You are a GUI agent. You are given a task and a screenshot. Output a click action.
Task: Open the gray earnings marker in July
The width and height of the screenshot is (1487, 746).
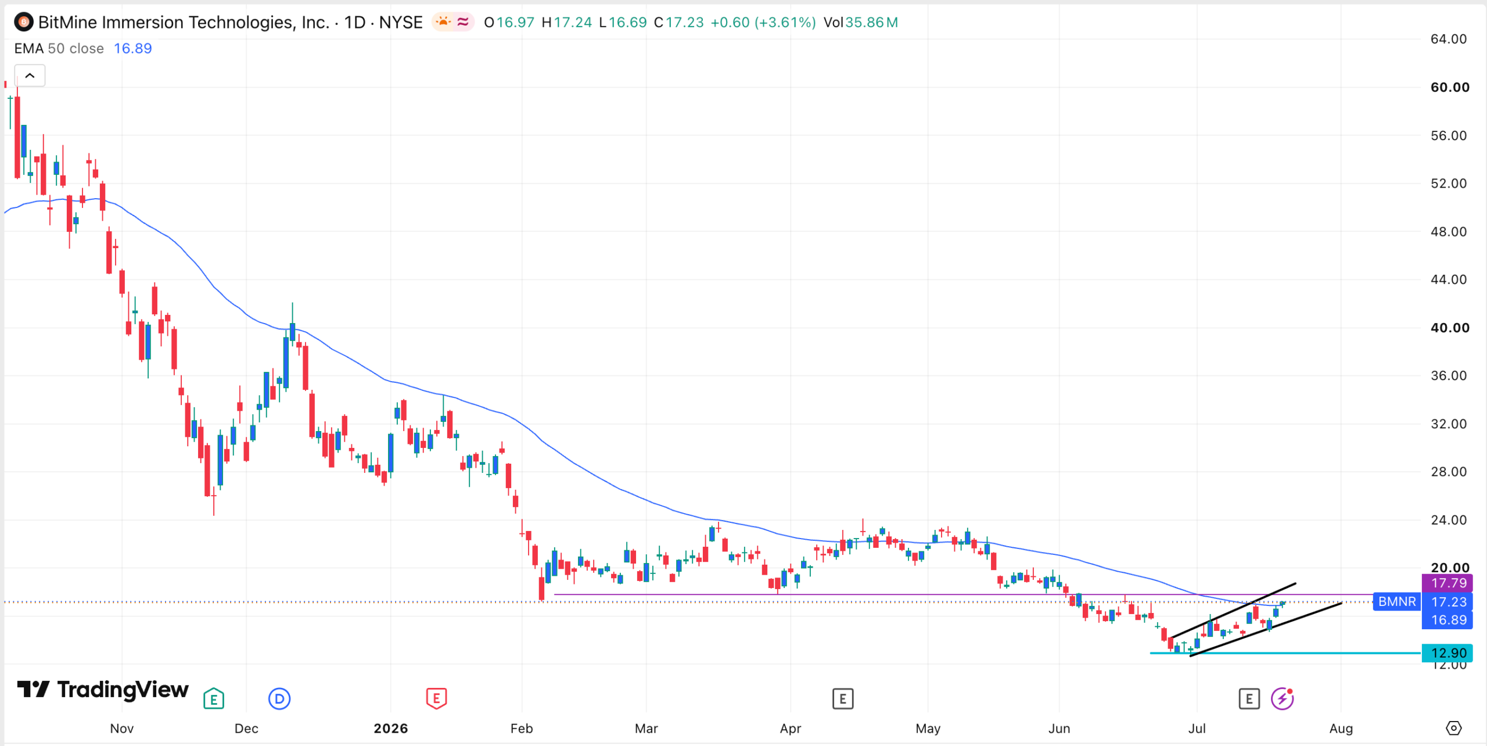[x=1249, y=698]
